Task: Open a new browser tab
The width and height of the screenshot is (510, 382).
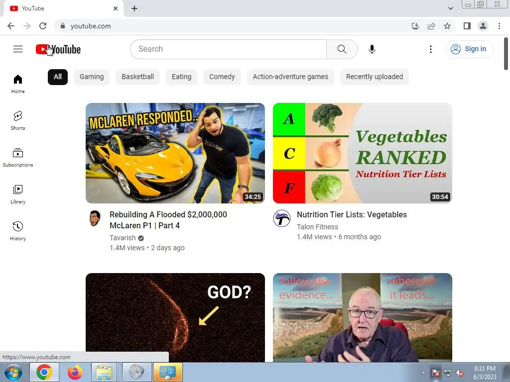Action: pyautogui.click(x=134, y=8)
